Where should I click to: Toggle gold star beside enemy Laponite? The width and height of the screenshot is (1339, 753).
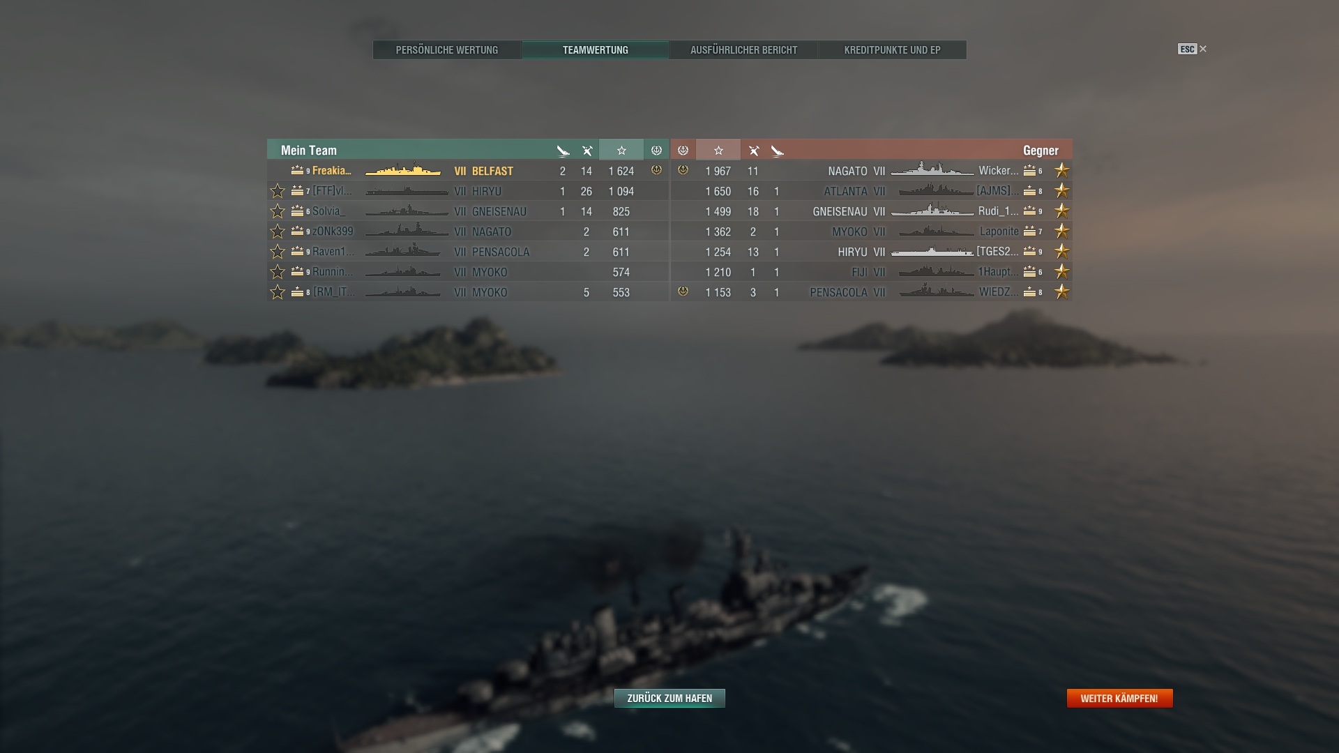point(1061,231)
